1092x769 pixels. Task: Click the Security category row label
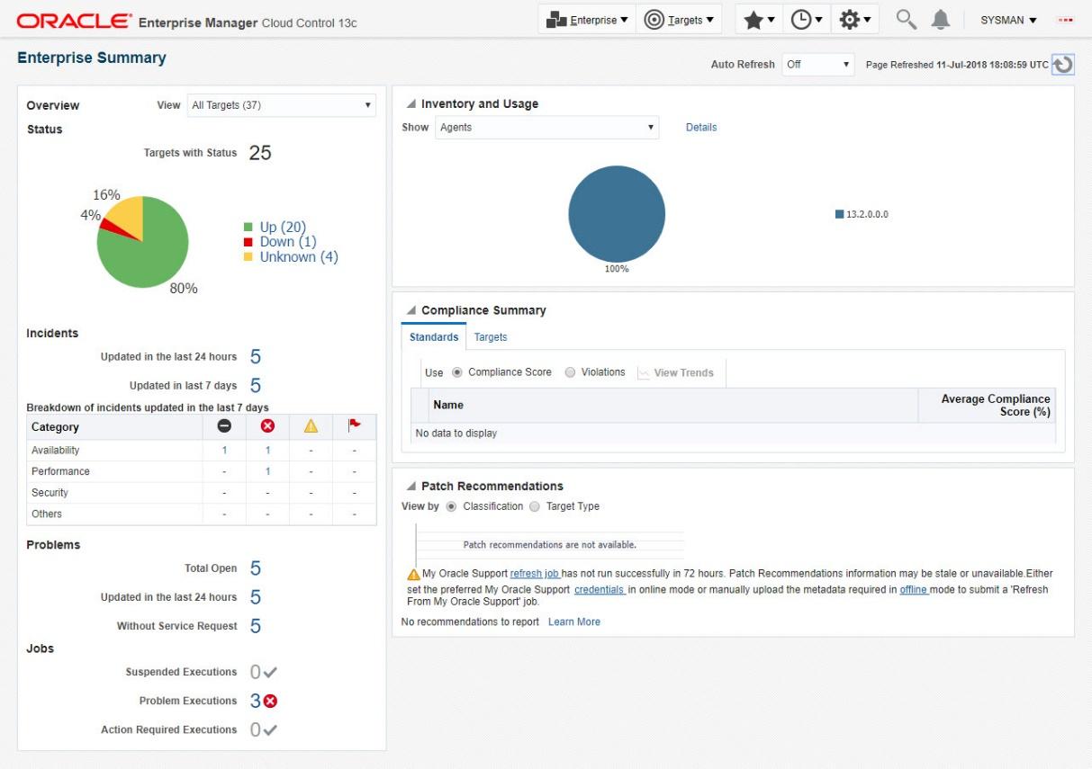[x=50, y=493]
